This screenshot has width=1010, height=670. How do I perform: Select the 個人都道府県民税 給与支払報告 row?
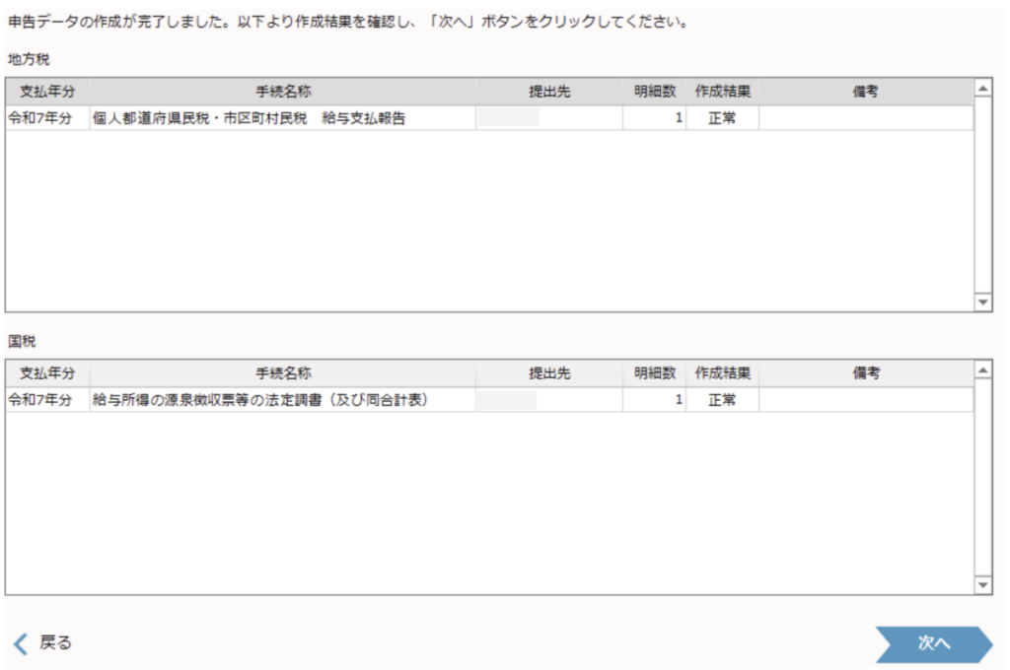249,119
